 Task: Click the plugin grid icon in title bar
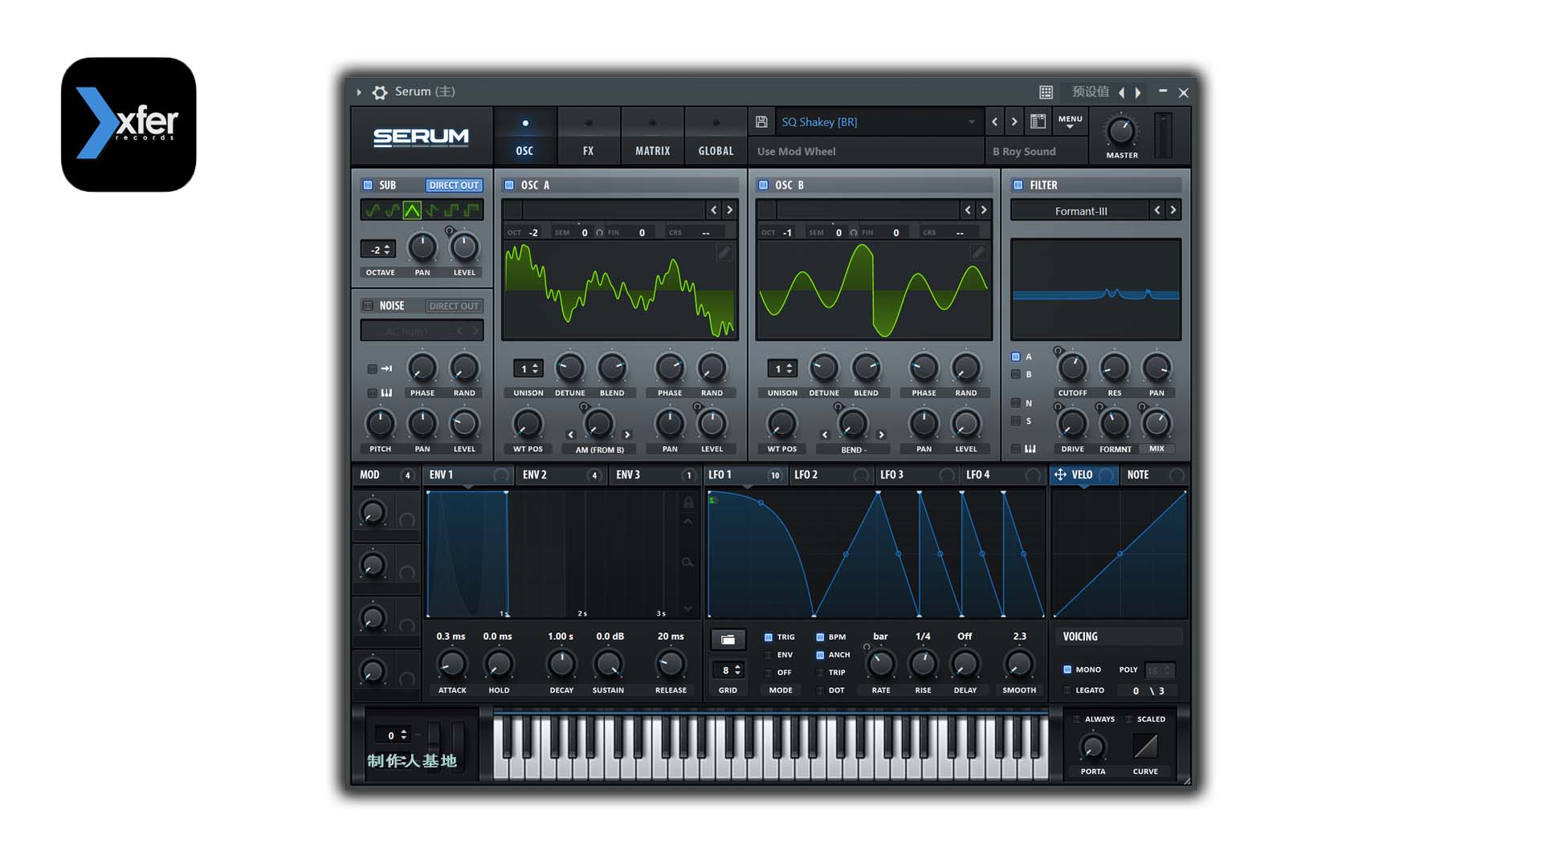pyautogui.click(x=1046, y=92)
